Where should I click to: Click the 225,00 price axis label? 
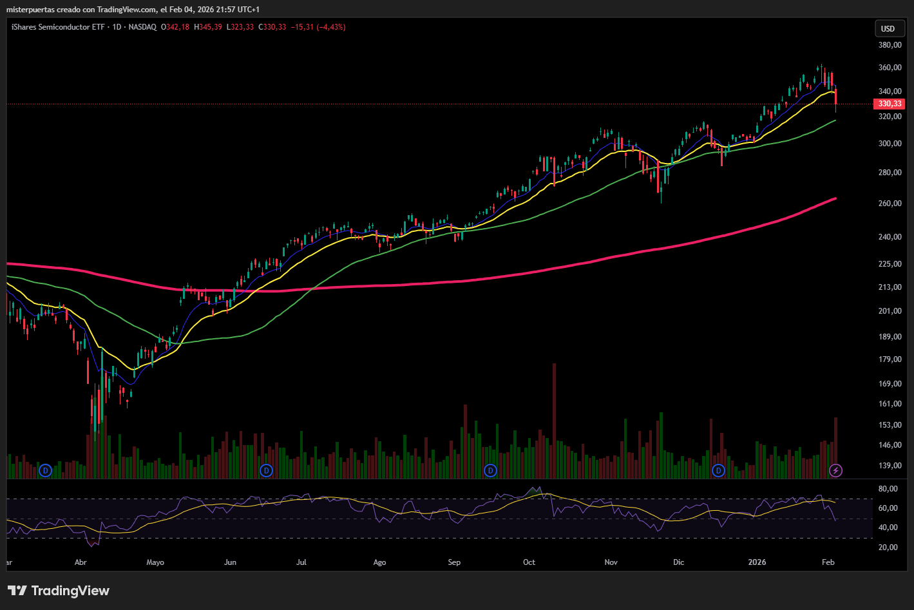click(x=890, y=264)
